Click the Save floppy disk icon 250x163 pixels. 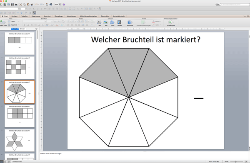12,5
